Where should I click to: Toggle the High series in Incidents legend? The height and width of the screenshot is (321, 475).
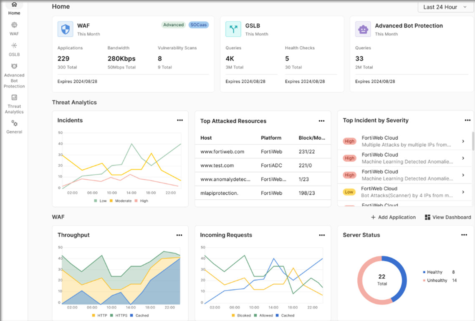pos(141,201)
